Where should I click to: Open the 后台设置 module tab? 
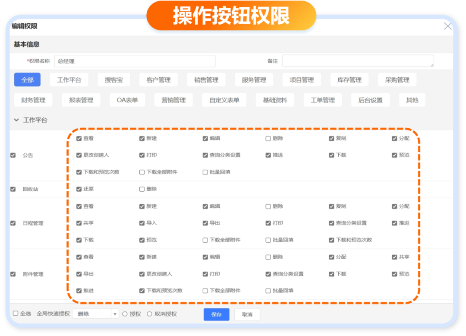370,100
